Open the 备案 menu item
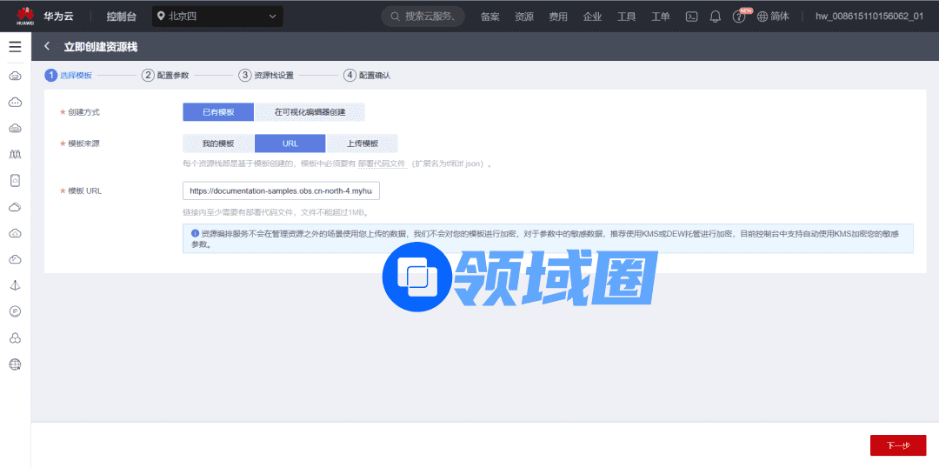939x468 pixels. (x=490, y=17)
